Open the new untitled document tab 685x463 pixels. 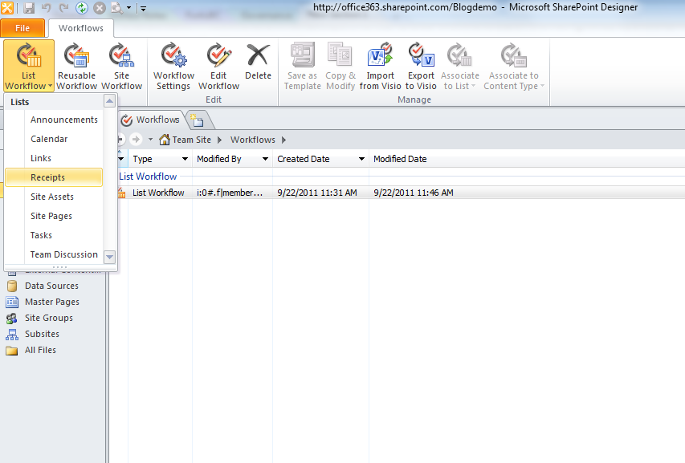[198, 120]
